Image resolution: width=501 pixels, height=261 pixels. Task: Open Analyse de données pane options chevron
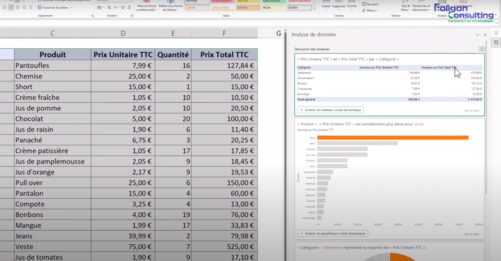478,35
